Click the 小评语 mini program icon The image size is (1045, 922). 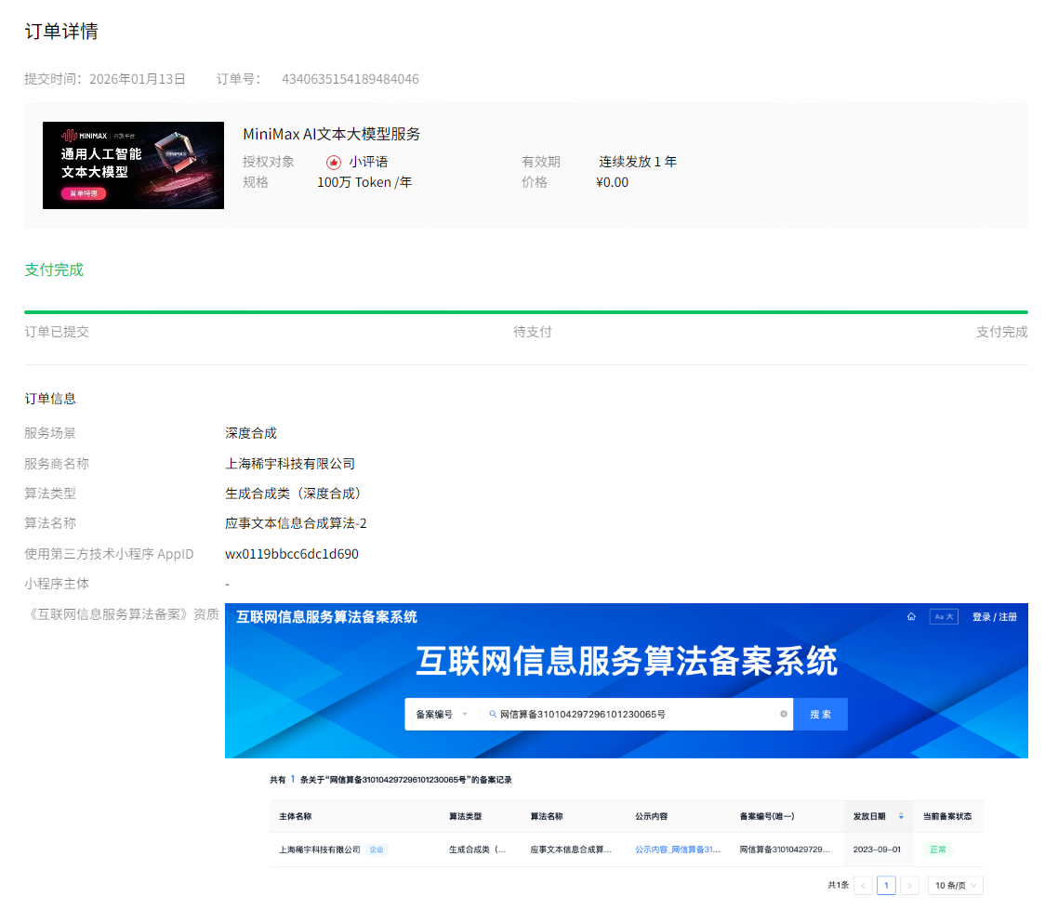click(x=334, y=162)
